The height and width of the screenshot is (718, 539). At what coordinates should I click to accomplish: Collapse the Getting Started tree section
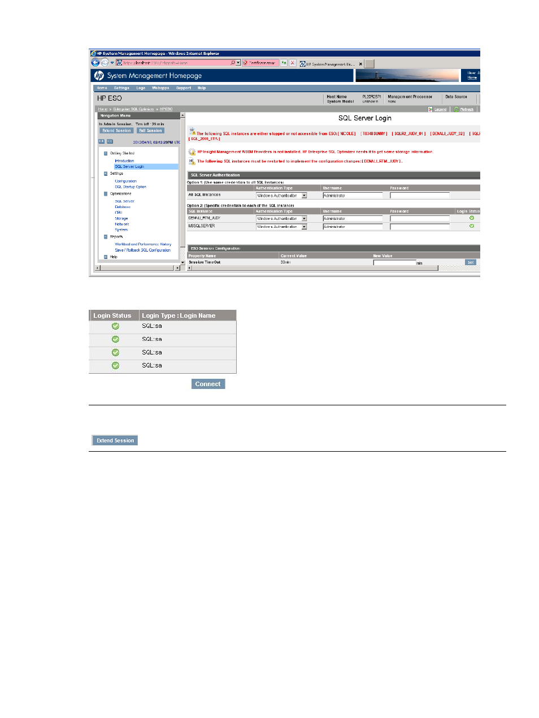[106, 153]
